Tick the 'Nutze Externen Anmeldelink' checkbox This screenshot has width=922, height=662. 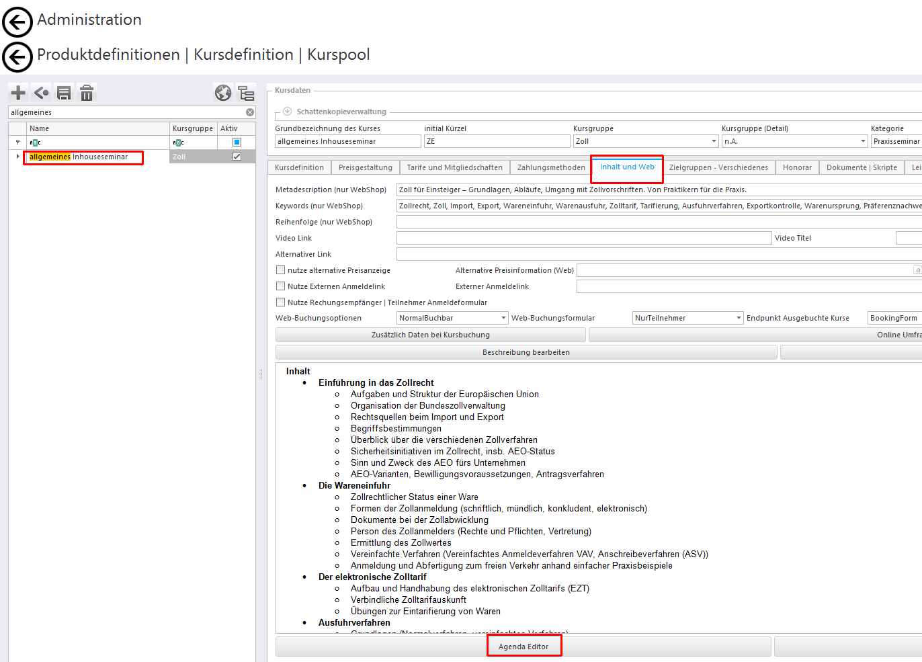tap(281, 286)
